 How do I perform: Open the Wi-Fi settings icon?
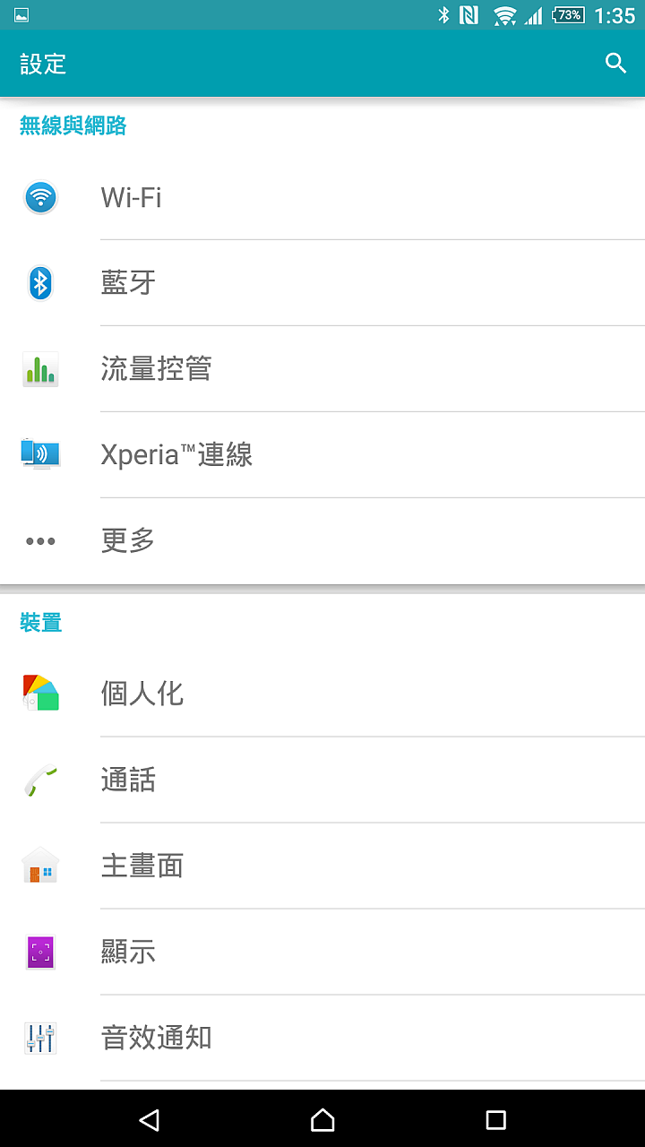tap(40, 196)
